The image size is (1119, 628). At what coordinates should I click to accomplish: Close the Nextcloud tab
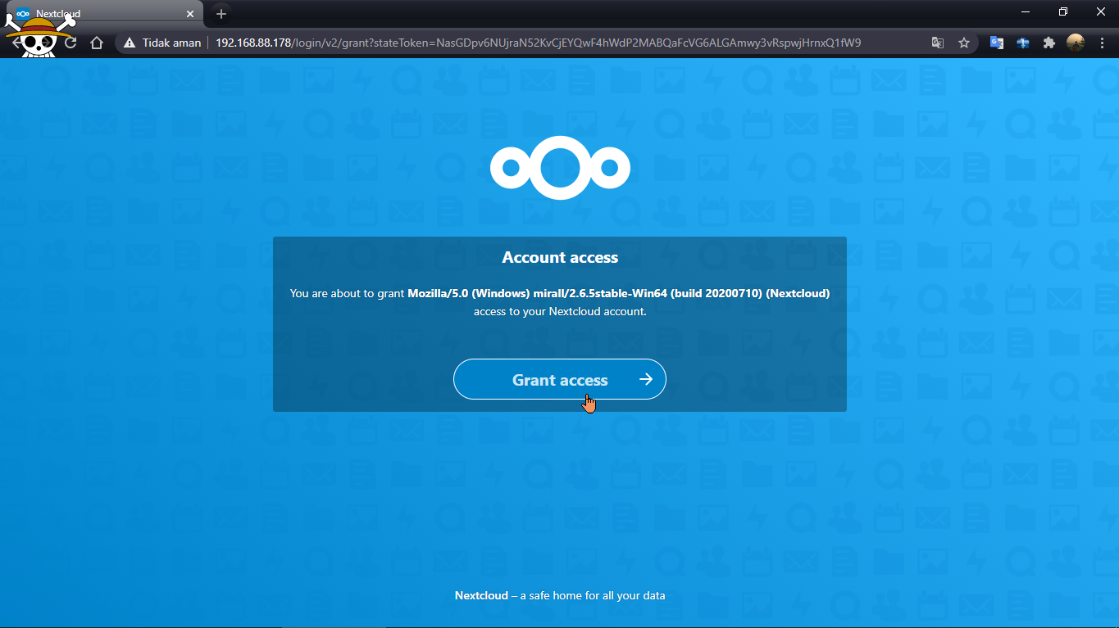point(190,14)
